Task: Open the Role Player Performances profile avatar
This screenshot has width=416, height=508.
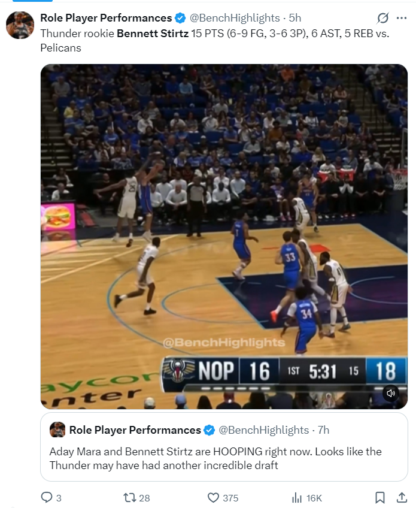Action: (x=20, y=25)
